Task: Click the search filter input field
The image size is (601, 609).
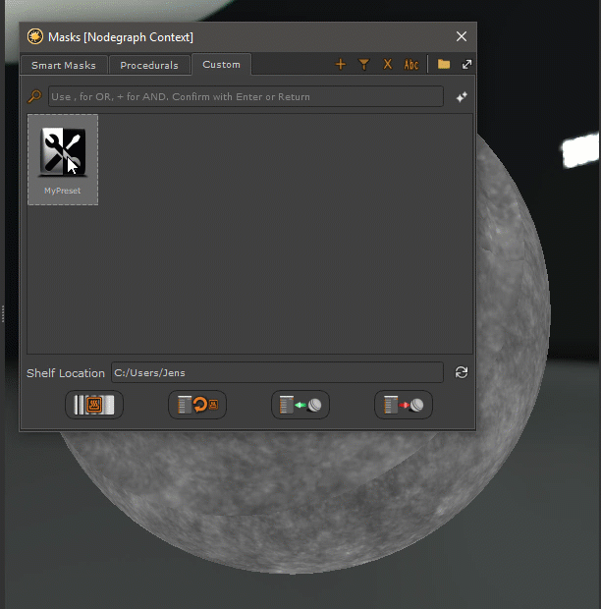Action: tap(246, 97)
